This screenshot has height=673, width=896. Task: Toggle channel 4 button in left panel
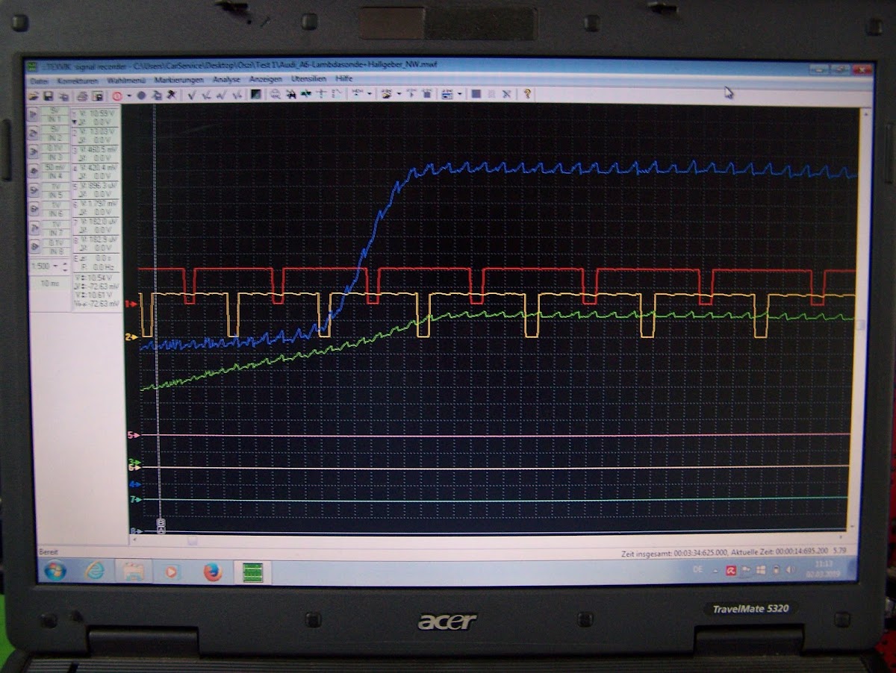34,171
